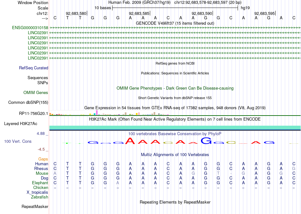Viewport: 301px width, 214px height.
Task: Click the chr12: ruler label
Action: [x=42, y=13]
